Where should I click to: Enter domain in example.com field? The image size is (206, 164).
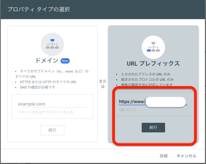52,104
